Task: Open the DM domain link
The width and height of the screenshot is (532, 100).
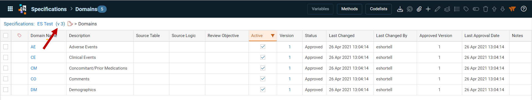Action: [34, 90]
